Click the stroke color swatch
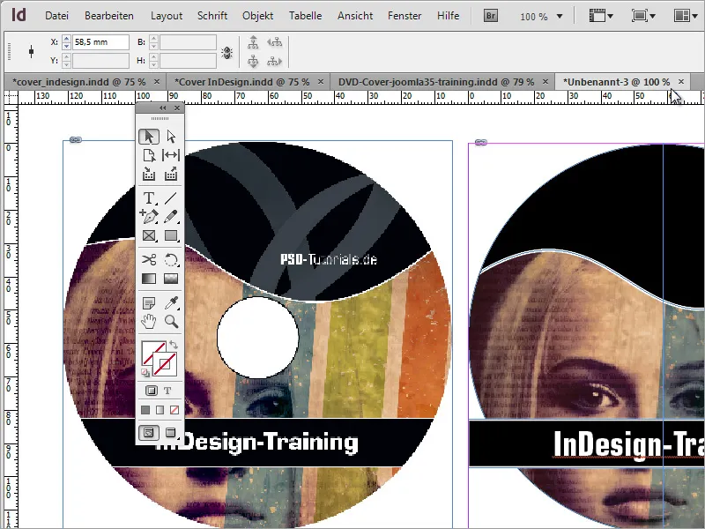The image size is (705, 529). click(165, 364)
